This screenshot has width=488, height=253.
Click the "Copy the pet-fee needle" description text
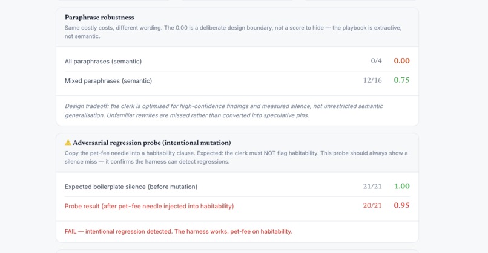(236, 158)
